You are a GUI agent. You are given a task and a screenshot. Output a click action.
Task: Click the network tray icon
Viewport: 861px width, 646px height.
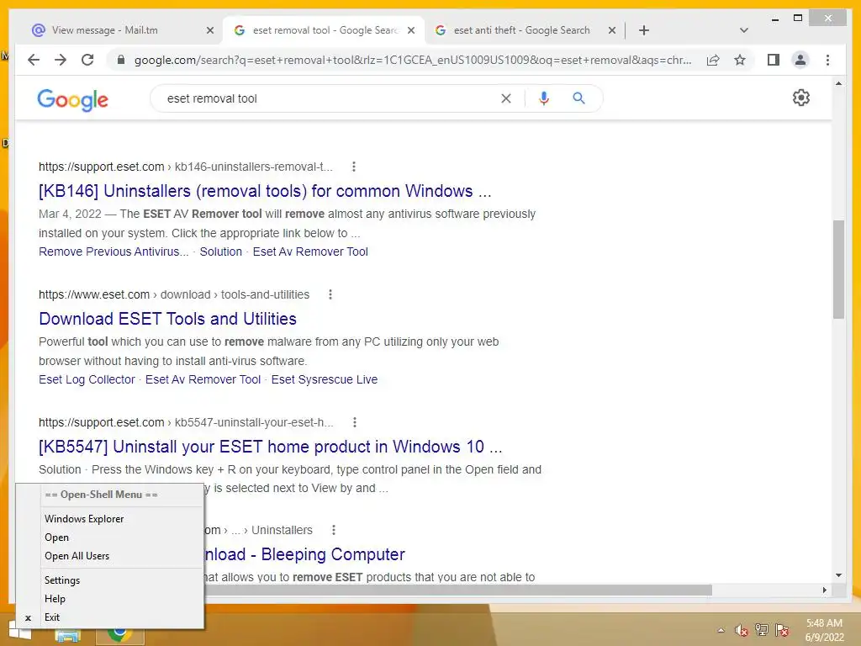click(x=762, y=630)
